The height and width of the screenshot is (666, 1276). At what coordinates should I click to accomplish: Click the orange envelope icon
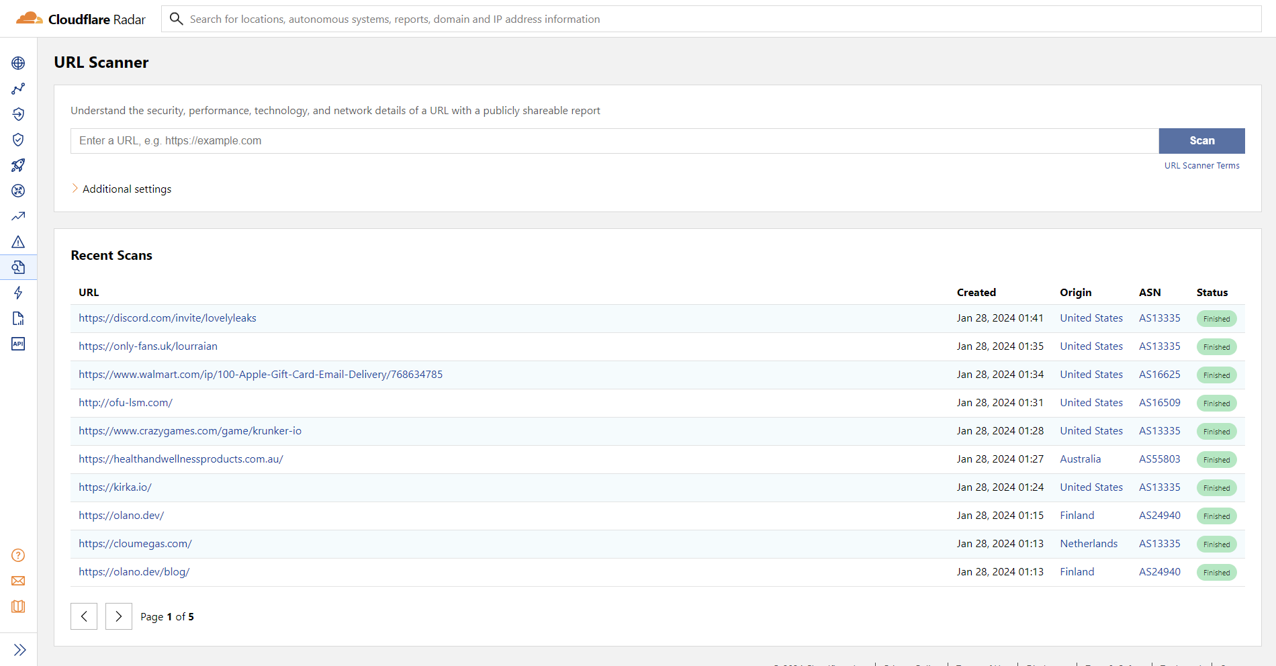click(18, 581)
